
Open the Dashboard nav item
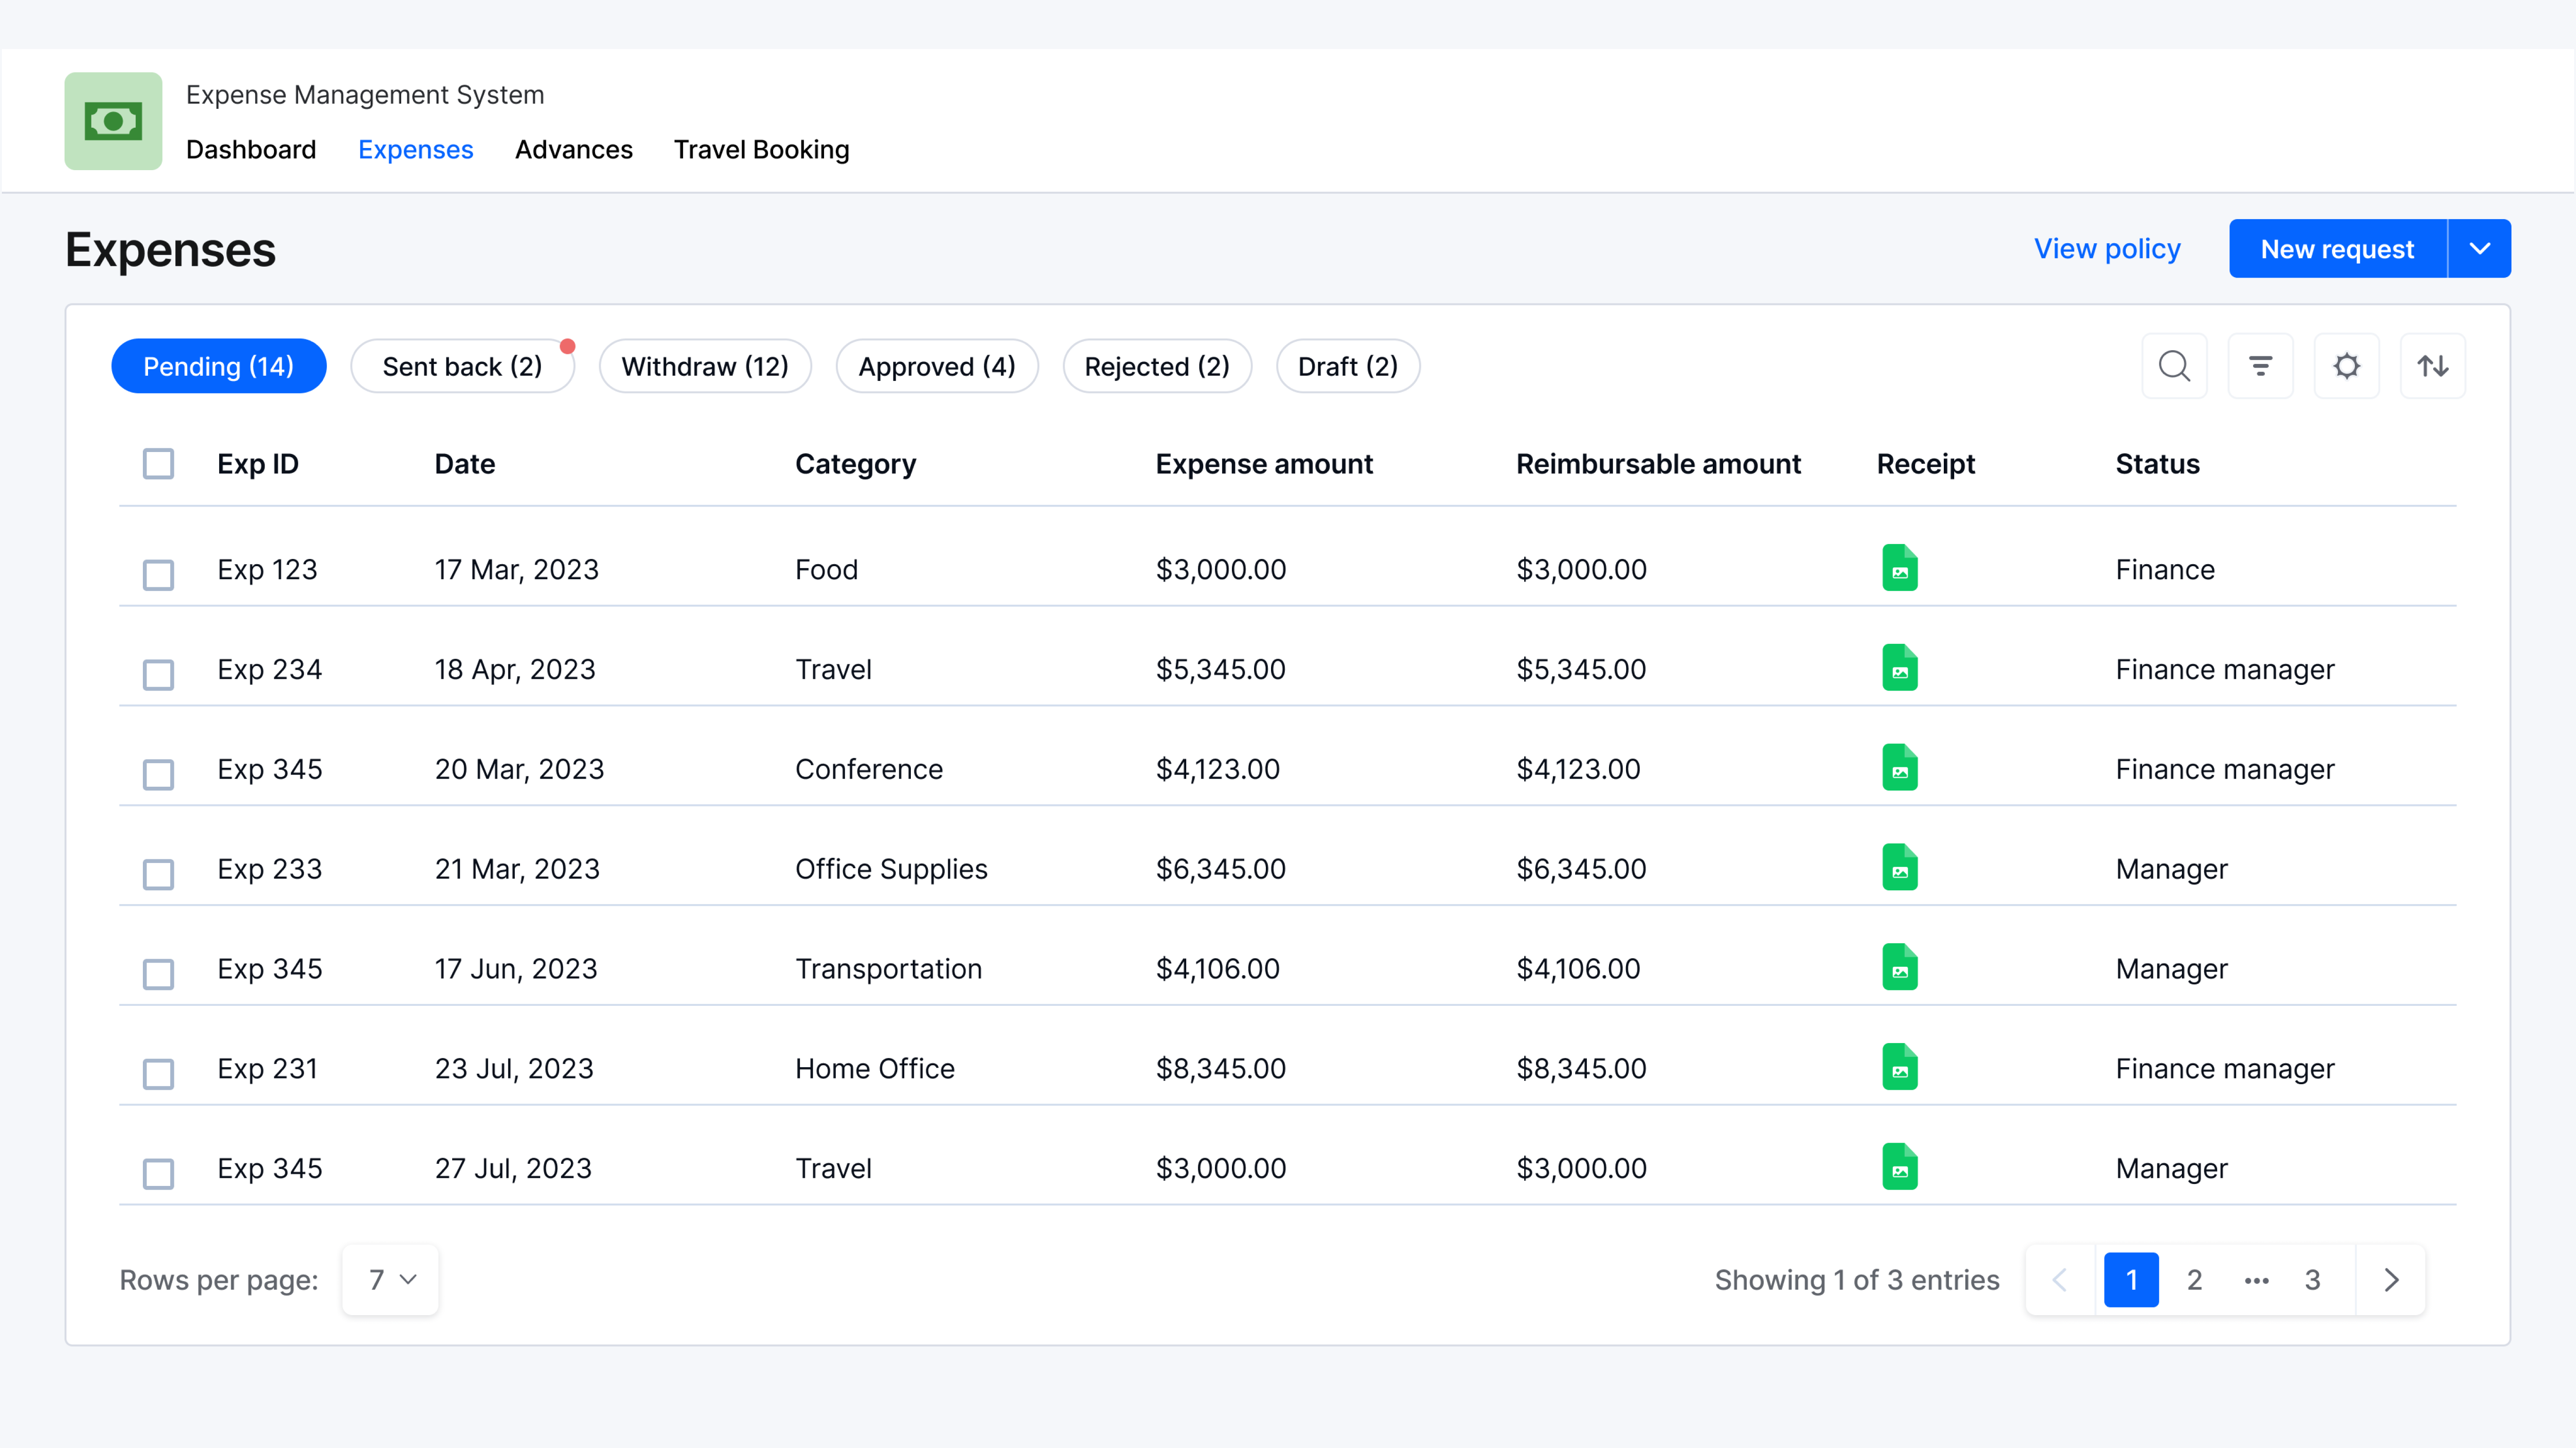(251, 150)
